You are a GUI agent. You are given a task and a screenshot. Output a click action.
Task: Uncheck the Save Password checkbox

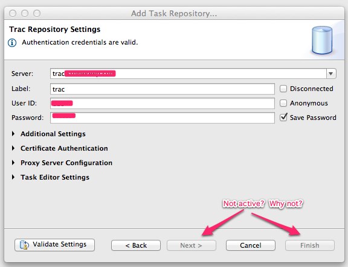pos(283,118)
